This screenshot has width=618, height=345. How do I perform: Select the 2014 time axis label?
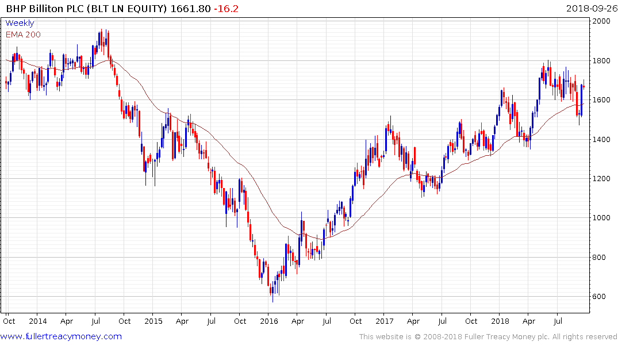pyautogui.click(x=37, y=321)
